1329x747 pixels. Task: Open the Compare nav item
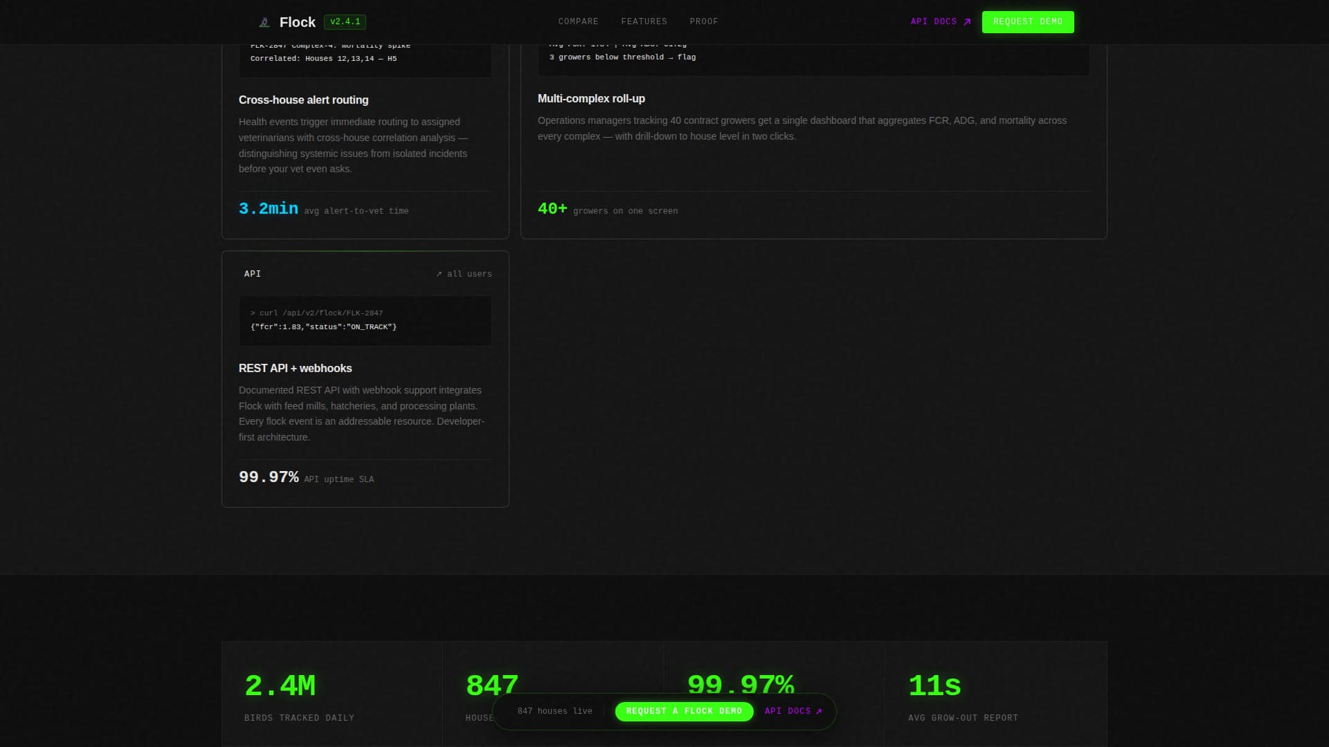579,22
